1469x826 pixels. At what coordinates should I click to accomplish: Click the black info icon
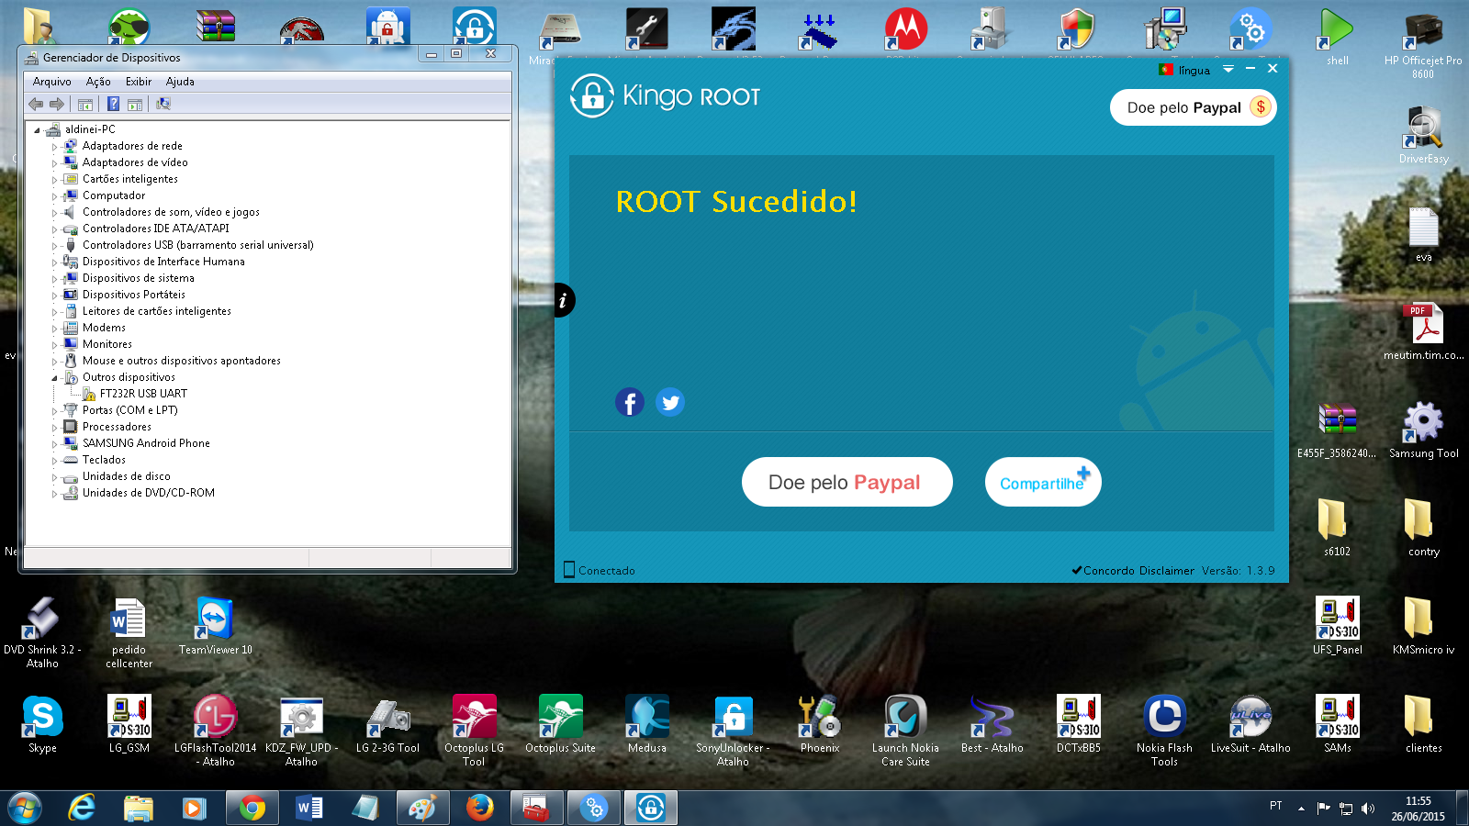[563, 300]
